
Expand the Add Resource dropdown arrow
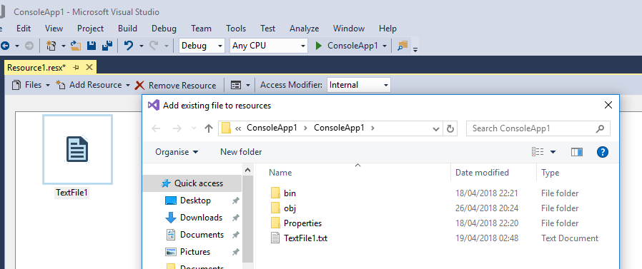pos(128,85)
